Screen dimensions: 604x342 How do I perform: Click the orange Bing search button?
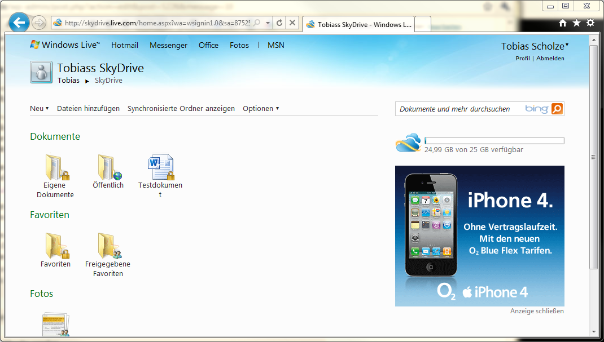pos(557,109)
